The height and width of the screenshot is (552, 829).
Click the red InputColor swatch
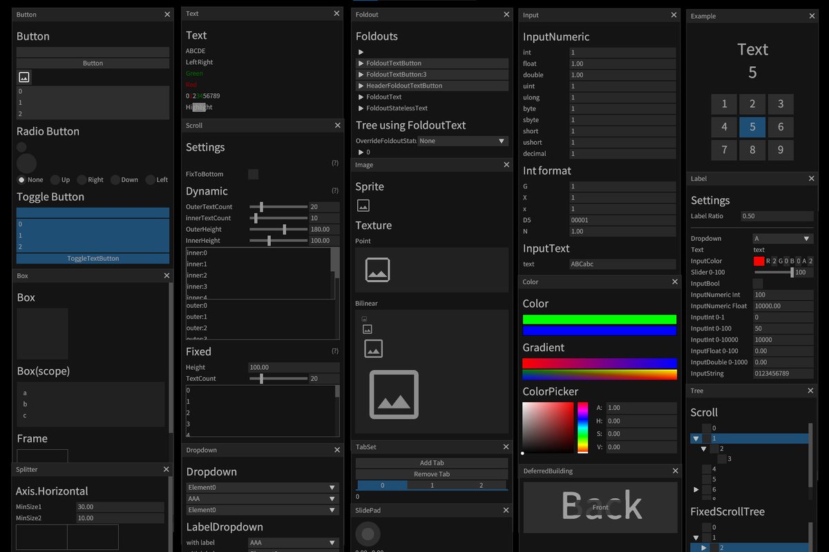[x=759, y=261]
